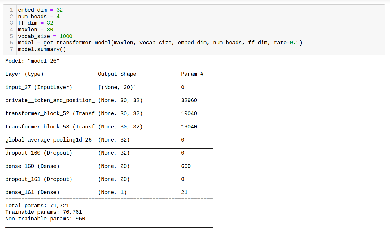Image resolution: width=390 pixels, height=234 pixels.
Task: Click line number 6 in the gutter
Action: tap(11, 43)
